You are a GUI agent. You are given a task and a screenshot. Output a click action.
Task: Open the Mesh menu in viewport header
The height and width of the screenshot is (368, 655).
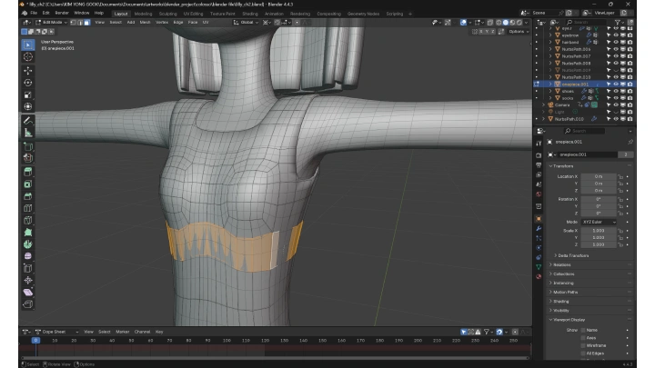tap(145, 23)
